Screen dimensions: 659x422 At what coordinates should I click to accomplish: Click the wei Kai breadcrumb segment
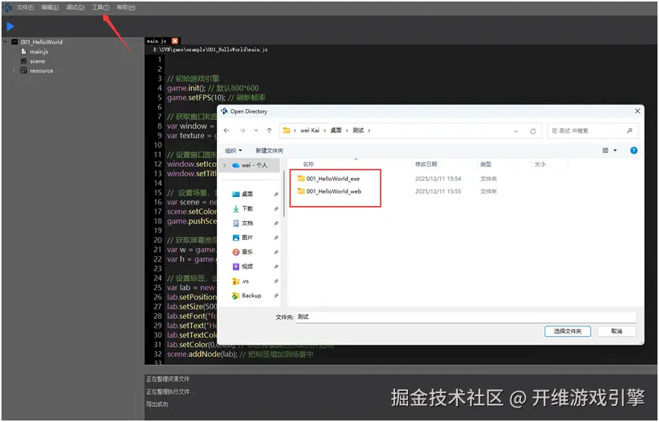click(309, 130)
